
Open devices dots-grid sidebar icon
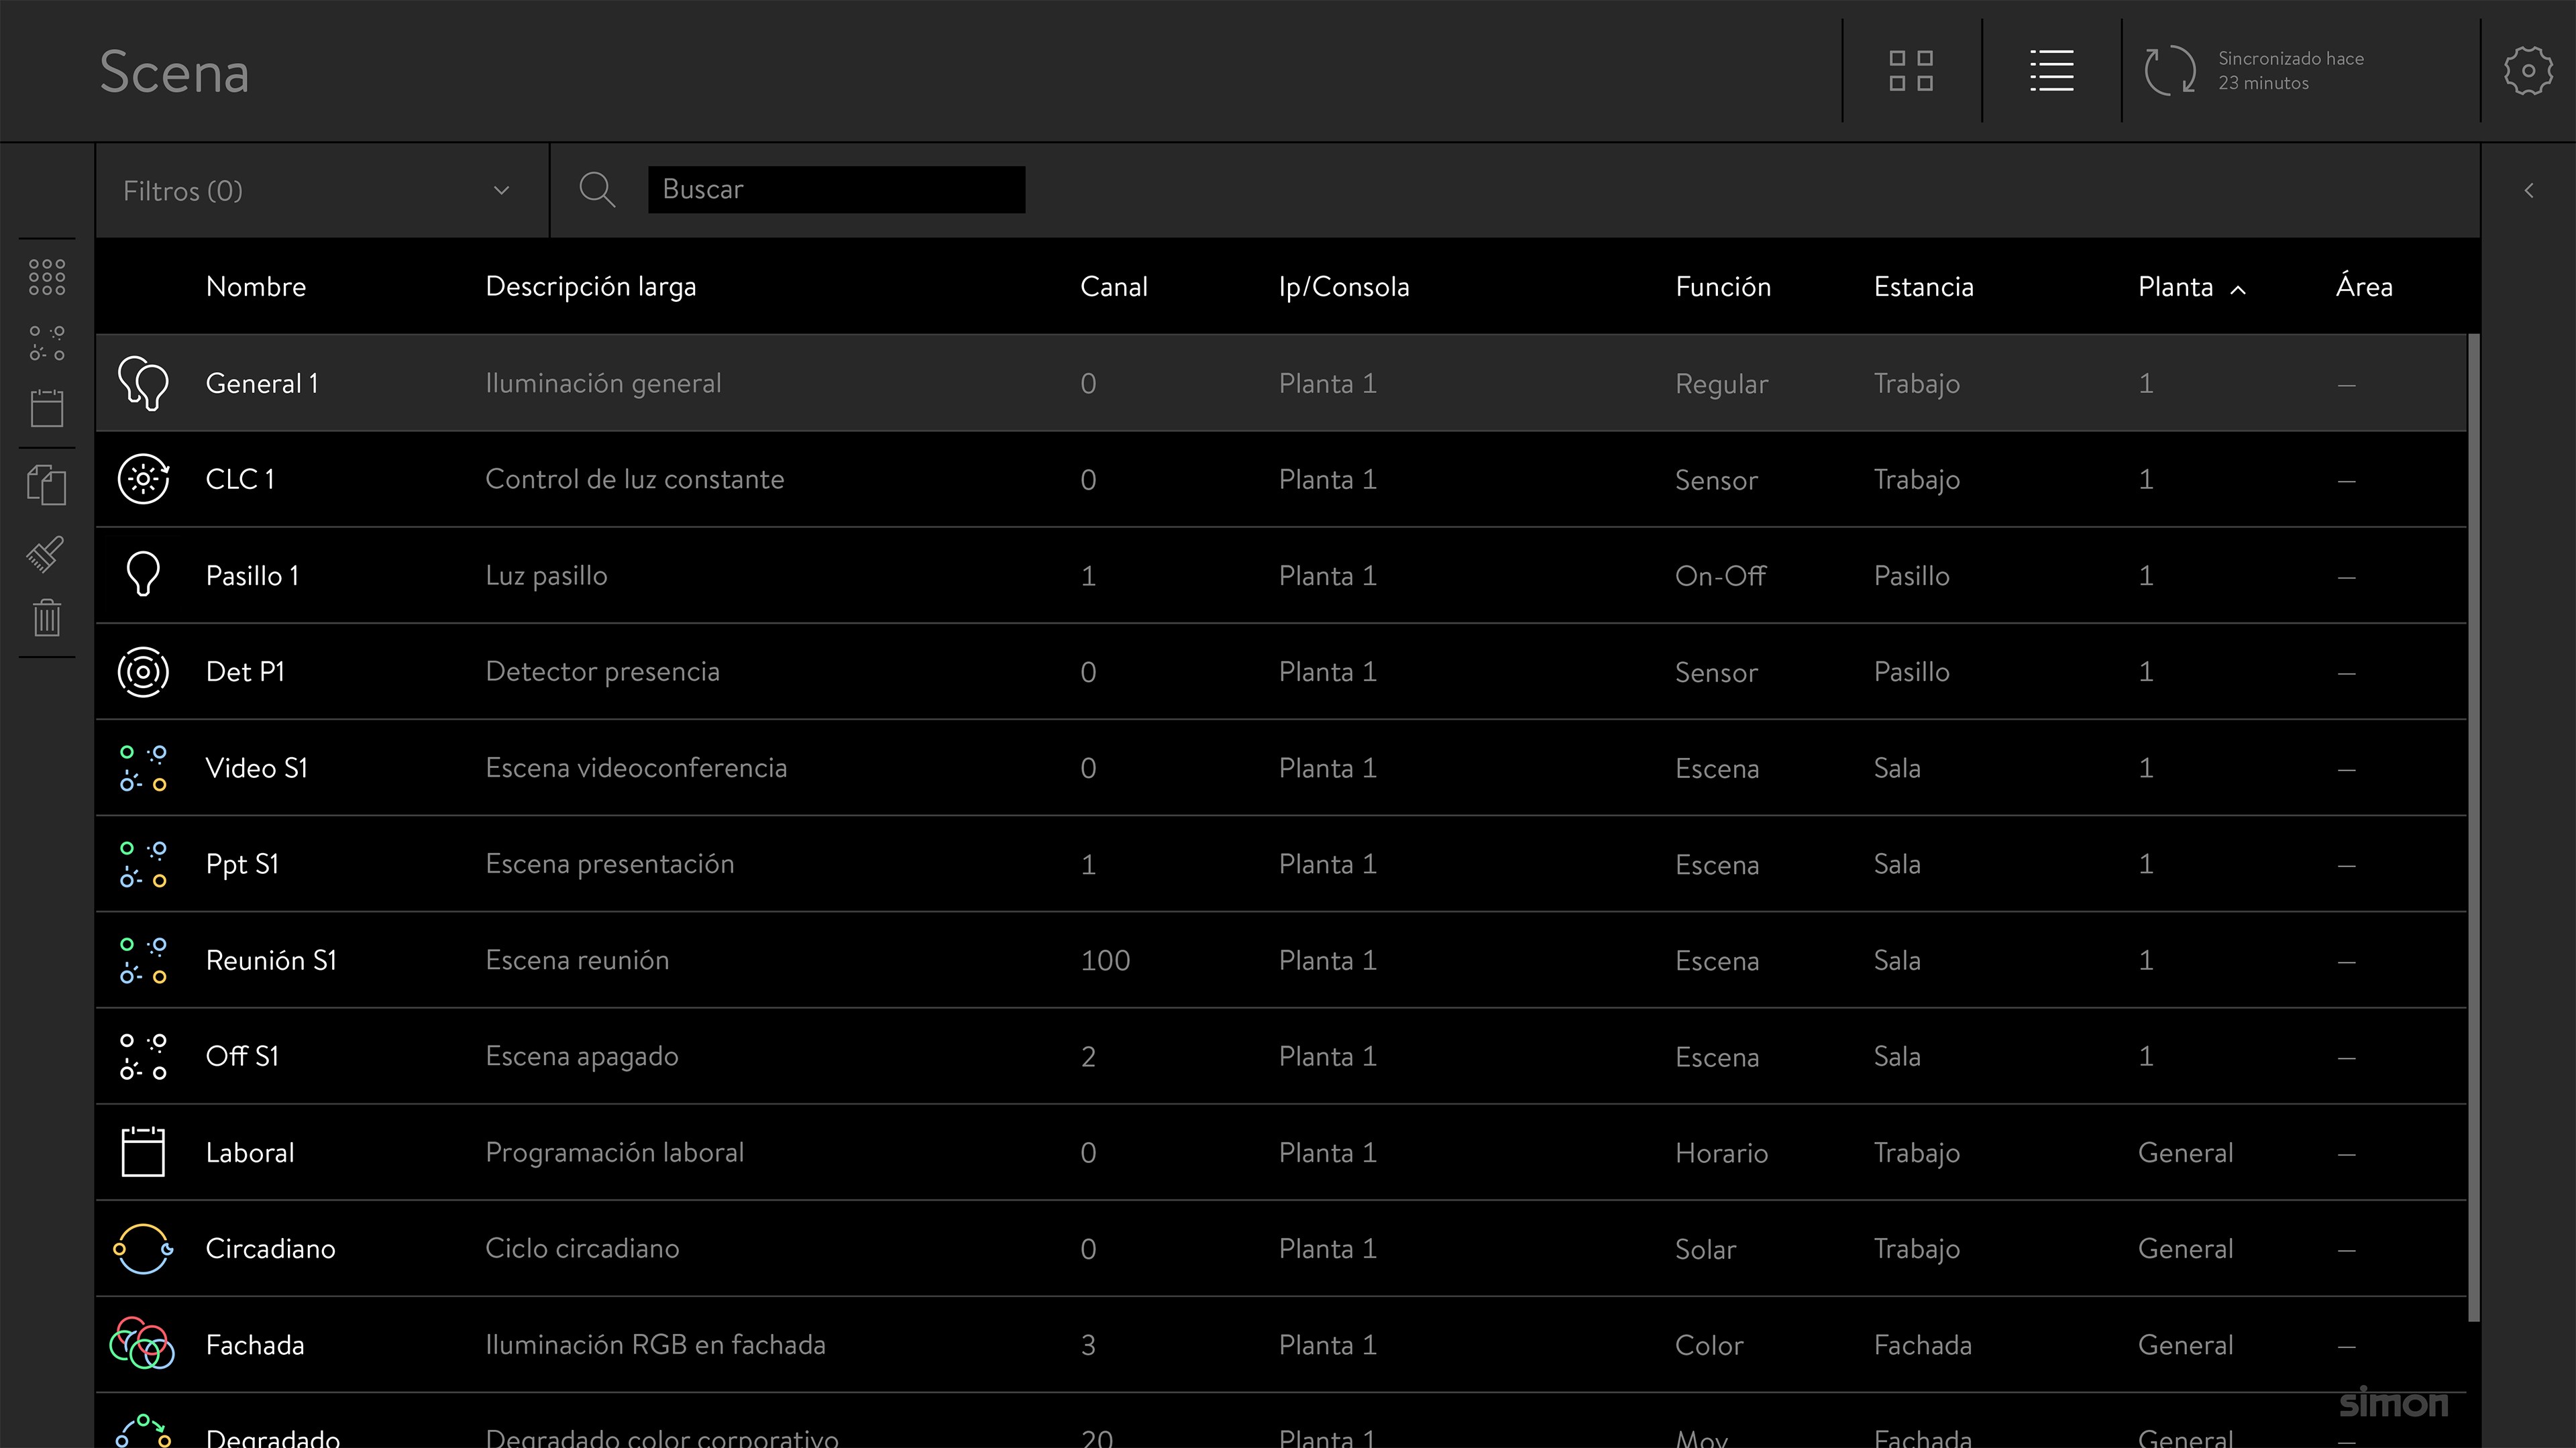(x=47, y=277)
